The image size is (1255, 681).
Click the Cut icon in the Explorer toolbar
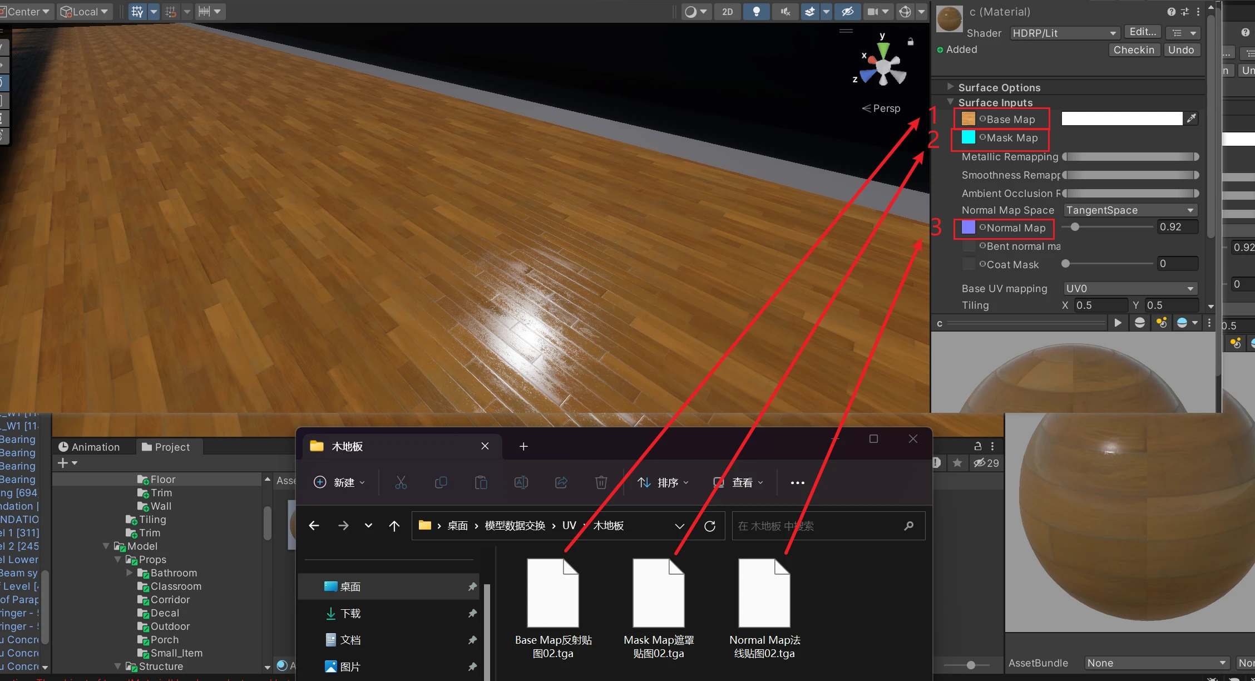point(401,482)
